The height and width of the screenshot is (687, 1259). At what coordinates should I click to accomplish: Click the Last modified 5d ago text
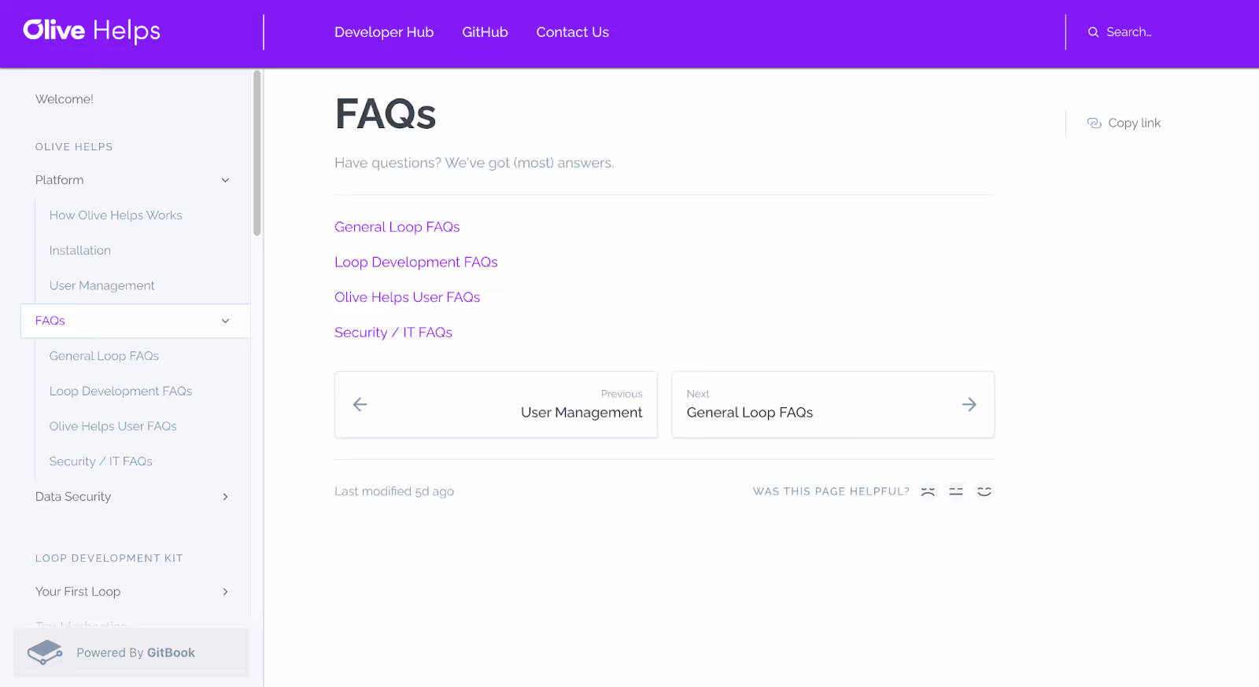pyautogui.click(x=394, y=491)
